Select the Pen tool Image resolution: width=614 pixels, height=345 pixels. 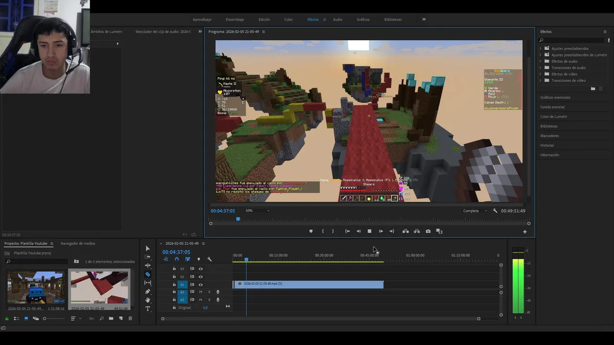[x=148, y=291]
